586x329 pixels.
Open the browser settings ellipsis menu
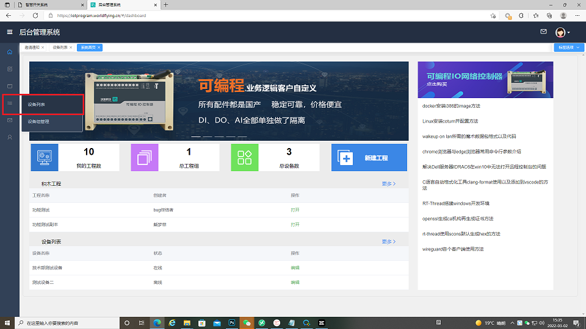577,16
